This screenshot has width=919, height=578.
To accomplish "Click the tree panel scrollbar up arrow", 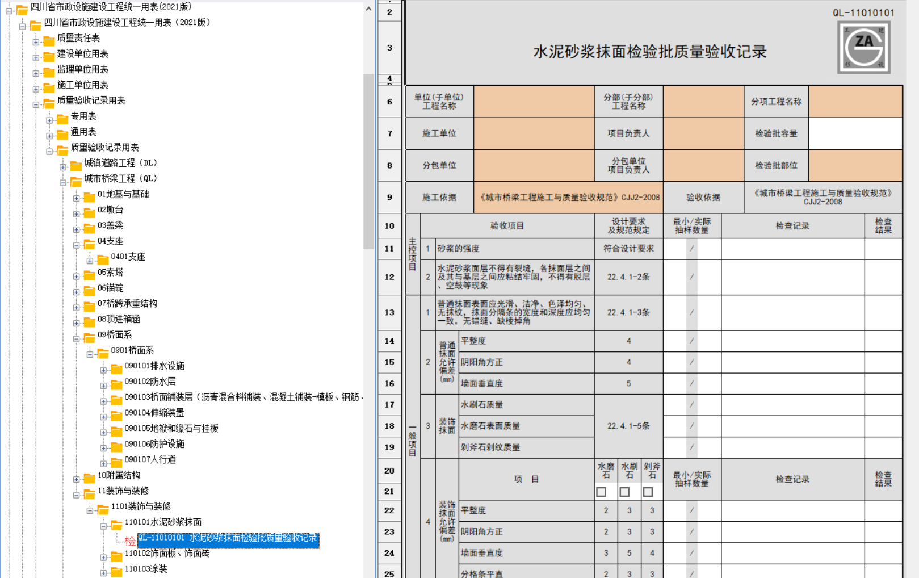I will tap(369, 9).
